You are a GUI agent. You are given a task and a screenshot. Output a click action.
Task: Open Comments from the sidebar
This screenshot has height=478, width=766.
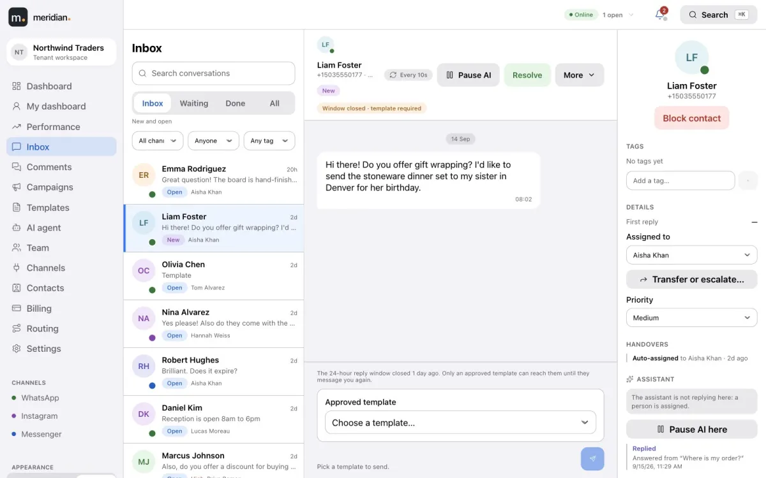pyautogui.click(x=61, y=167)
